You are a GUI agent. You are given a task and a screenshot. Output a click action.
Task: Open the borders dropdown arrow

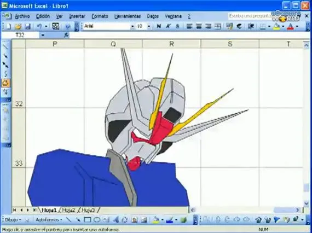click(x=269, y=26)
